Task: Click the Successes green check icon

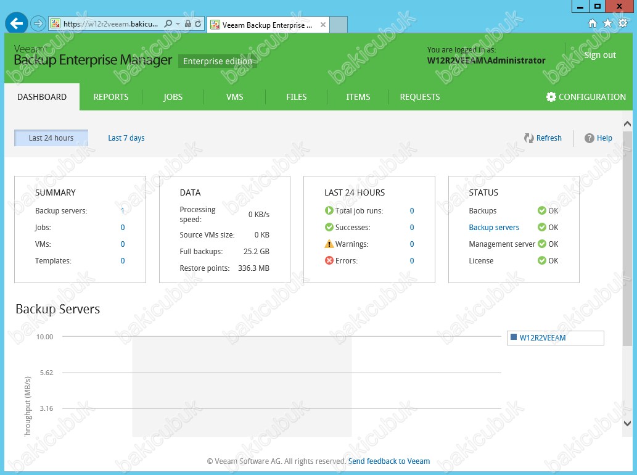Action: tap(329, 227)
